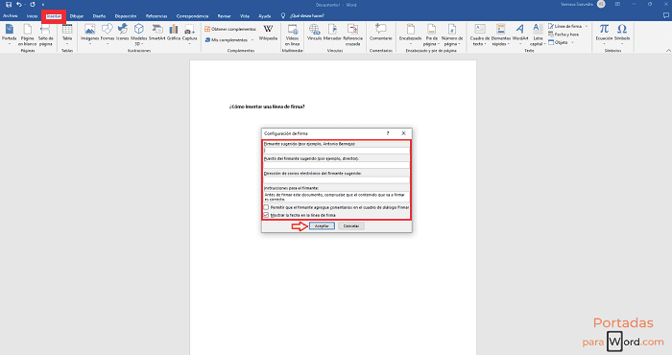Screen dimensions: 672x355
Task: Open the Ecuación equation menu
Action: pyautogui.click(x=604, y=35)
